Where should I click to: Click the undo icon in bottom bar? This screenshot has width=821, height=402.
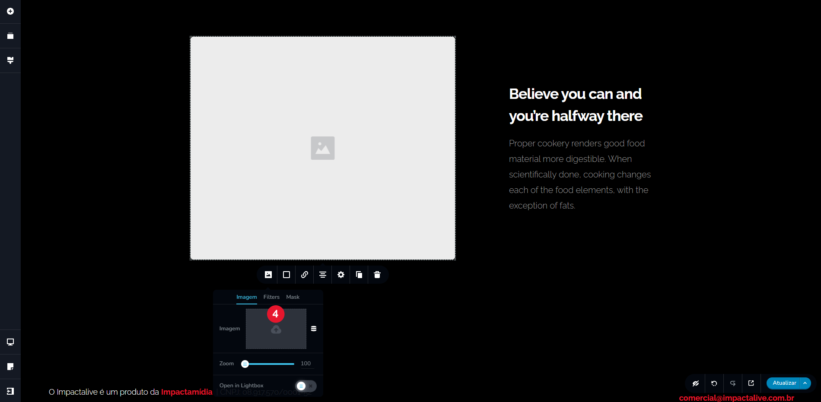(x=714, y=383)
